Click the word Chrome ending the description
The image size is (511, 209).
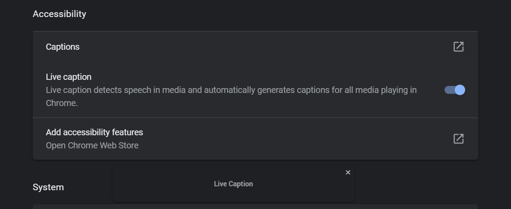click(61, 103)
